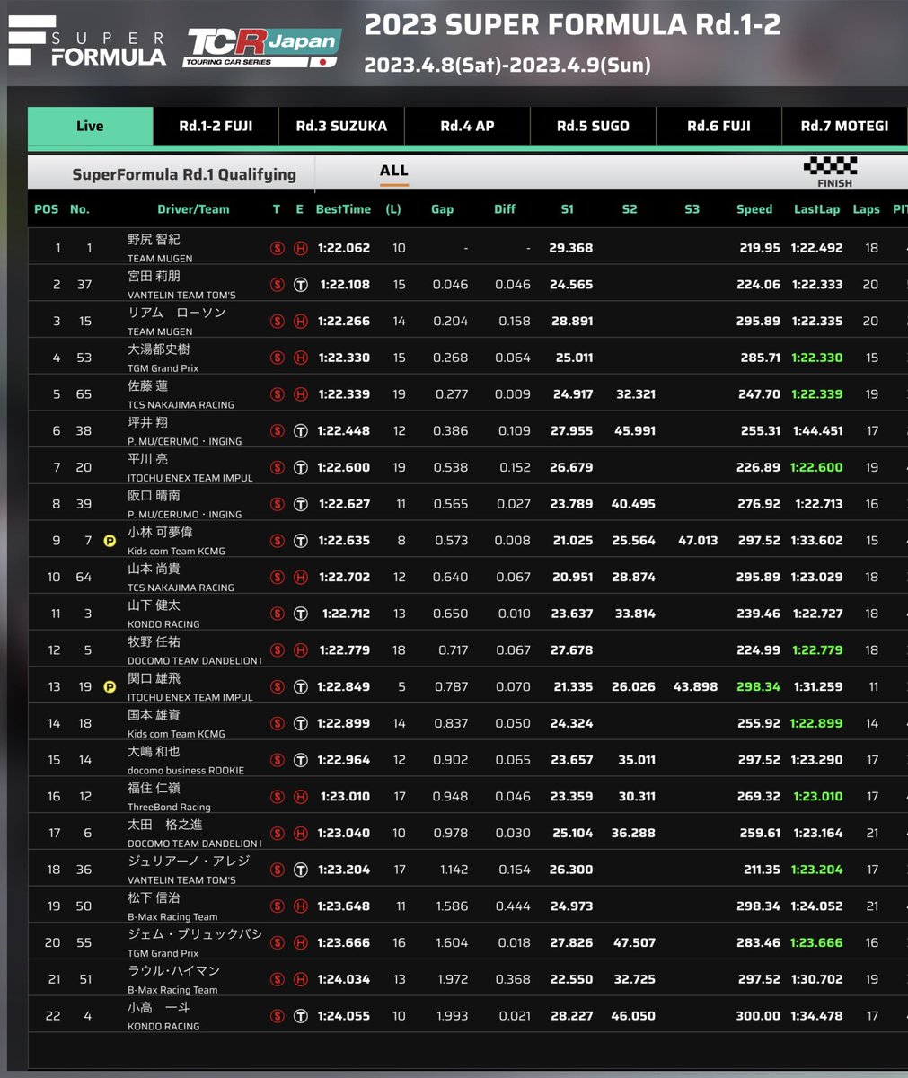Click the Gap column header

pyautogui.click(x=442, y=209)
